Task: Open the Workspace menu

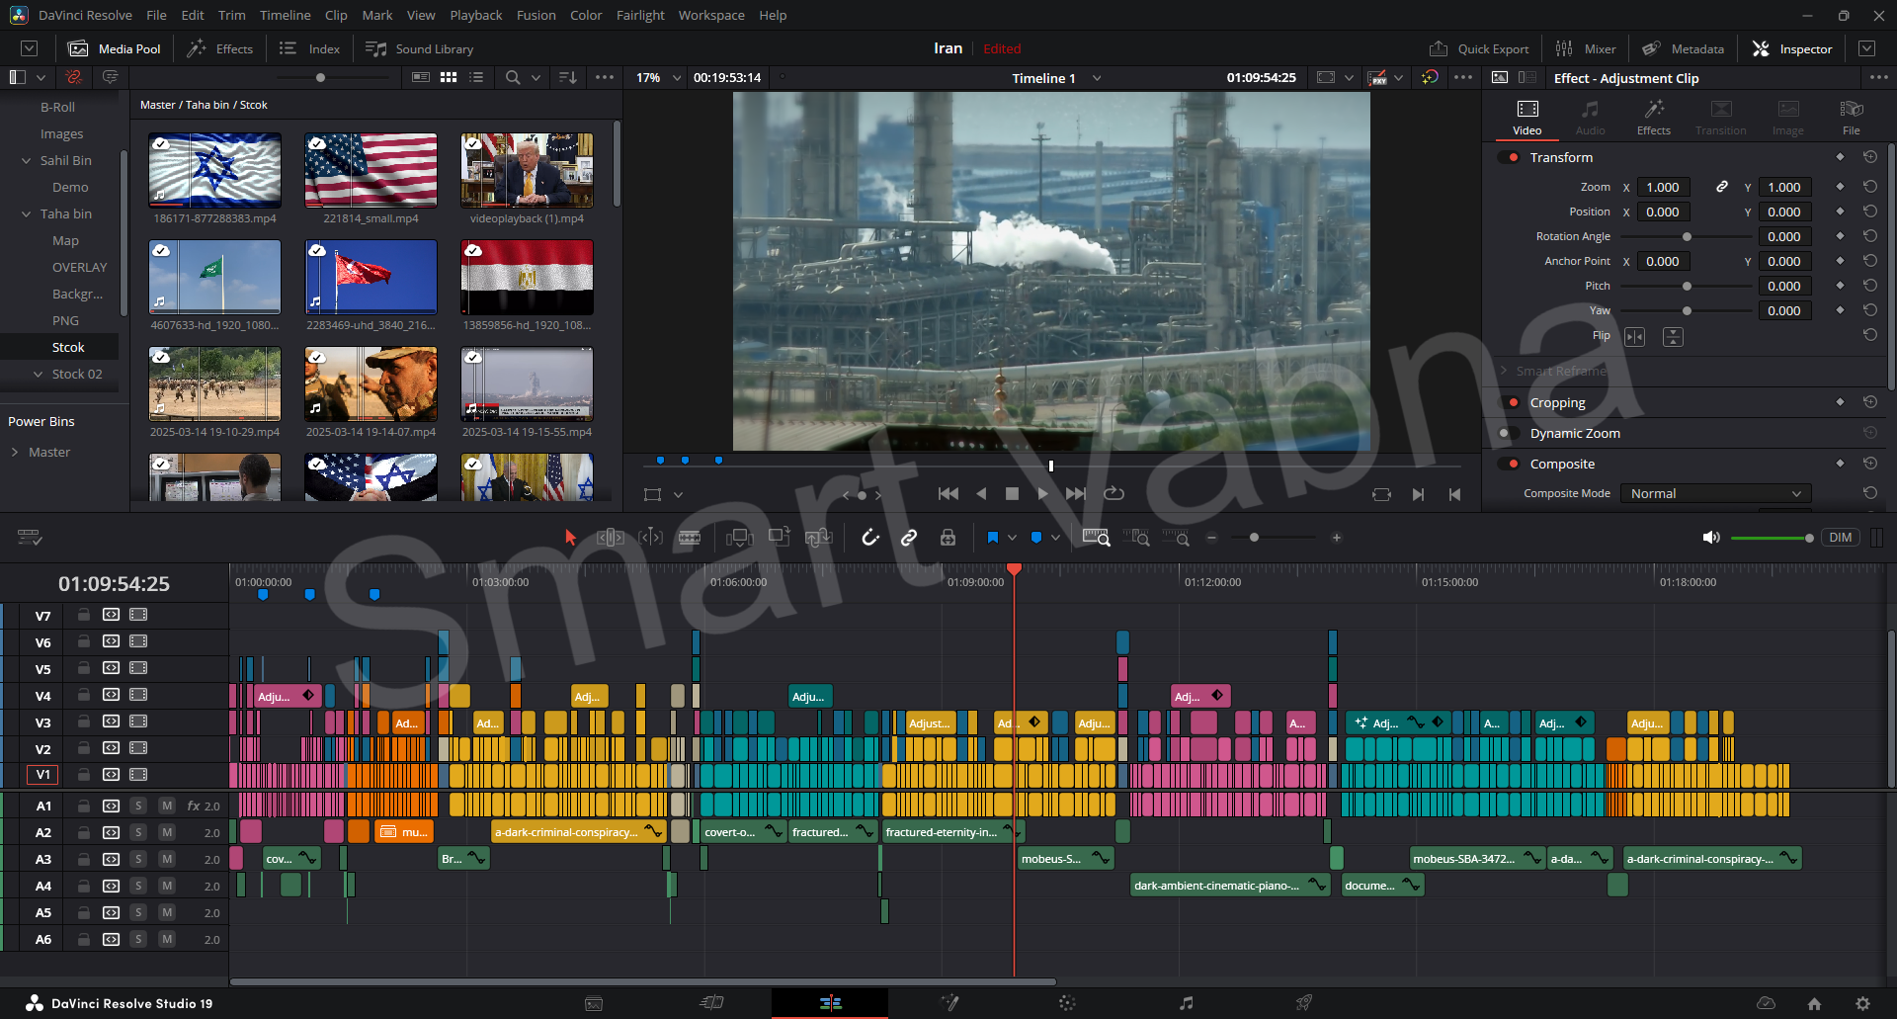Action: [x=711, y=15]
